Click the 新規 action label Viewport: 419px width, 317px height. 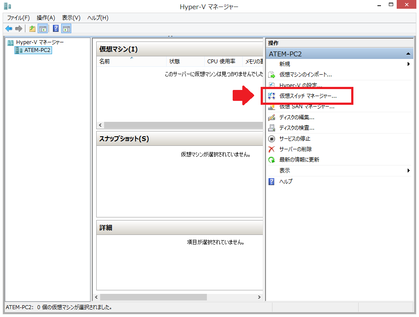click(x=285, y=64)
